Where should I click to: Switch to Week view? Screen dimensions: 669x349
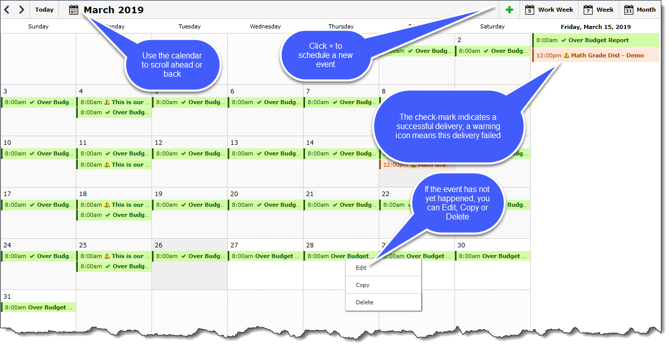coord(599,10)
